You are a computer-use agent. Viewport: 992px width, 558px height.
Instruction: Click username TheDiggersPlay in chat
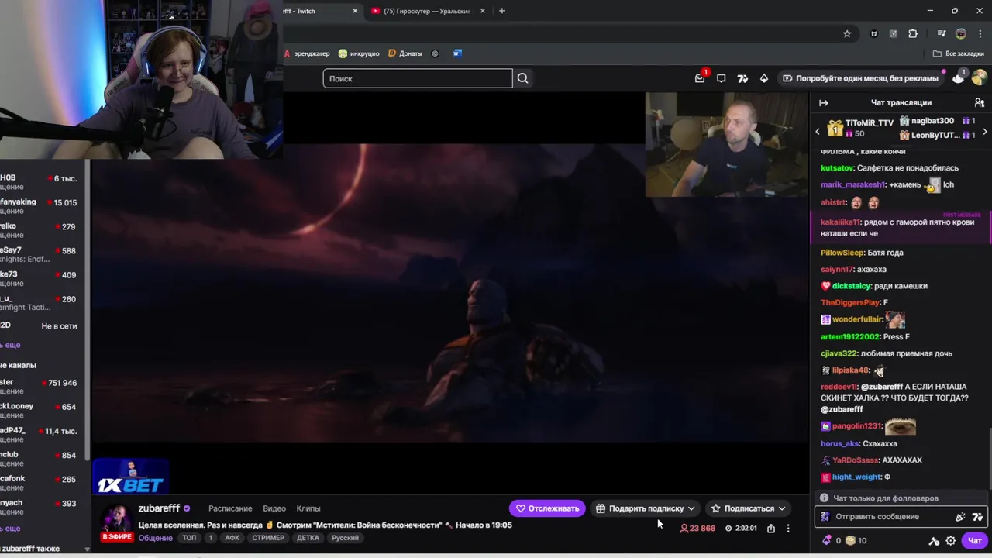pyautogui.click(x=850, y=302)
